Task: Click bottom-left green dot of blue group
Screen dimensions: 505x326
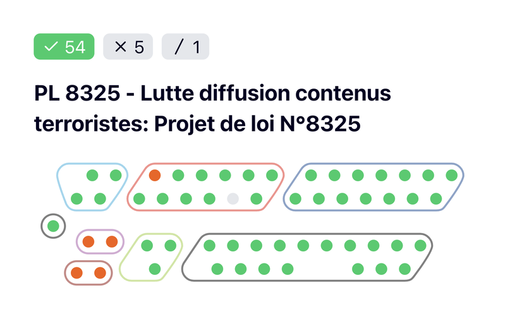Action: (x=295, y=198)
